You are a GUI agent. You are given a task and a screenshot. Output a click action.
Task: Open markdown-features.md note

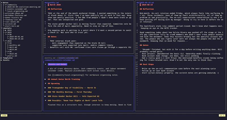point(16,16)
